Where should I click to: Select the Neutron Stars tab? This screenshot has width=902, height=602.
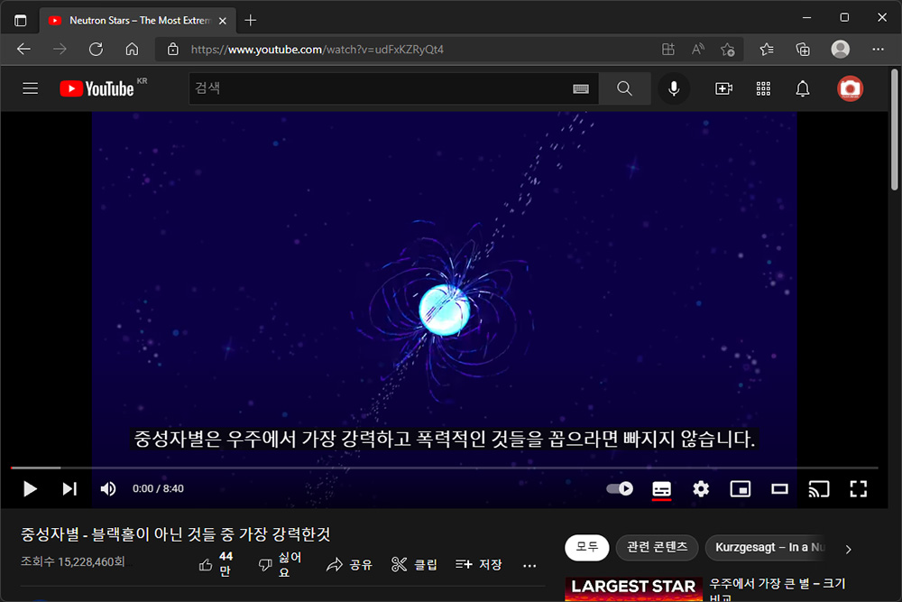[138, 21]
